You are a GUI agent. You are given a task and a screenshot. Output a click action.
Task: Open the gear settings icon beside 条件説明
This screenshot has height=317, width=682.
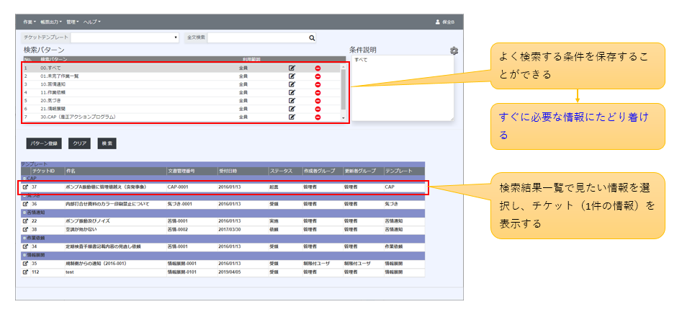(454, 51)
